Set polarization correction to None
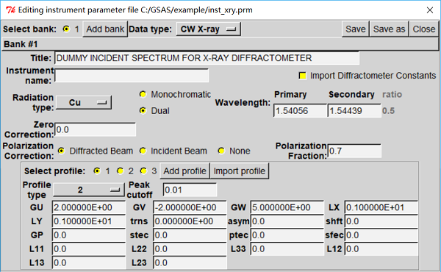Image resolution: width=441 pixels, height=272 pixels. point(221,151)
